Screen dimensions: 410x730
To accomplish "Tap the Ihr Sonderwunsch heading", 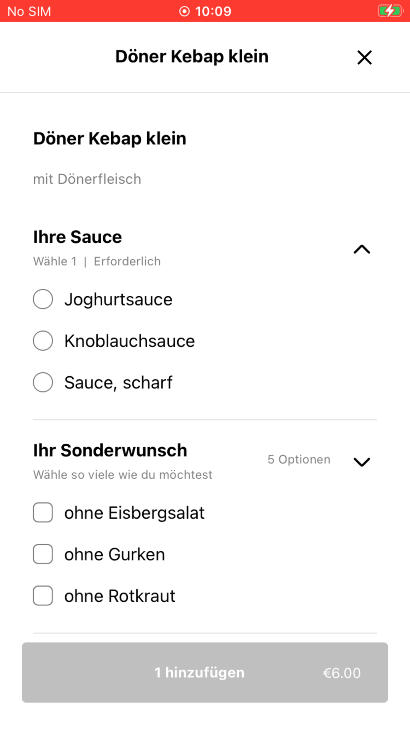I will (x=110, y=451).
